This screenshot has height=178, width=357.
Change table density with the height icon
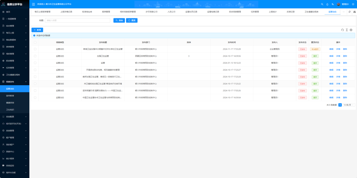pyautogui.click(x=347, y=30)
